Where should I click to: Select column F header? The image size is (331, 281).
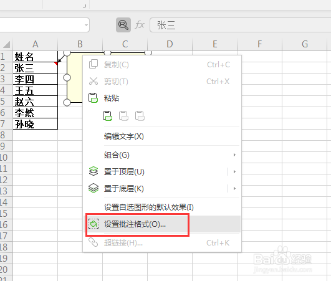click(259, 44)
